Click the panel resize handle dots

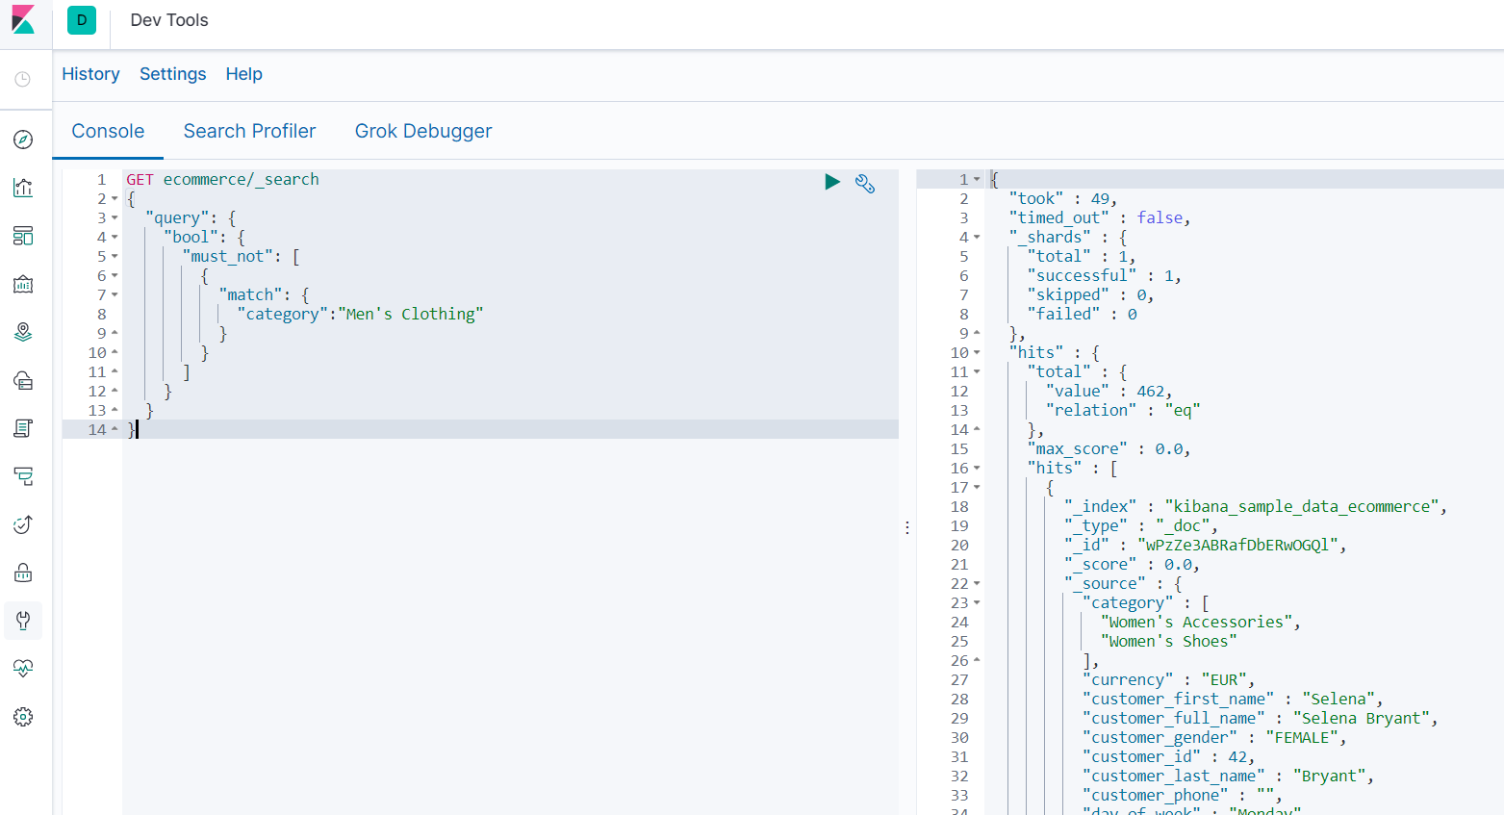click(907, 527)
